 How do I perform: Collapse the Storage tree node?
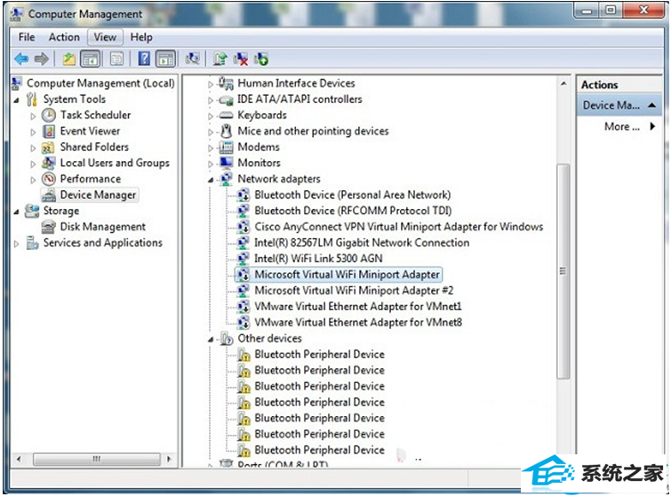16,212
